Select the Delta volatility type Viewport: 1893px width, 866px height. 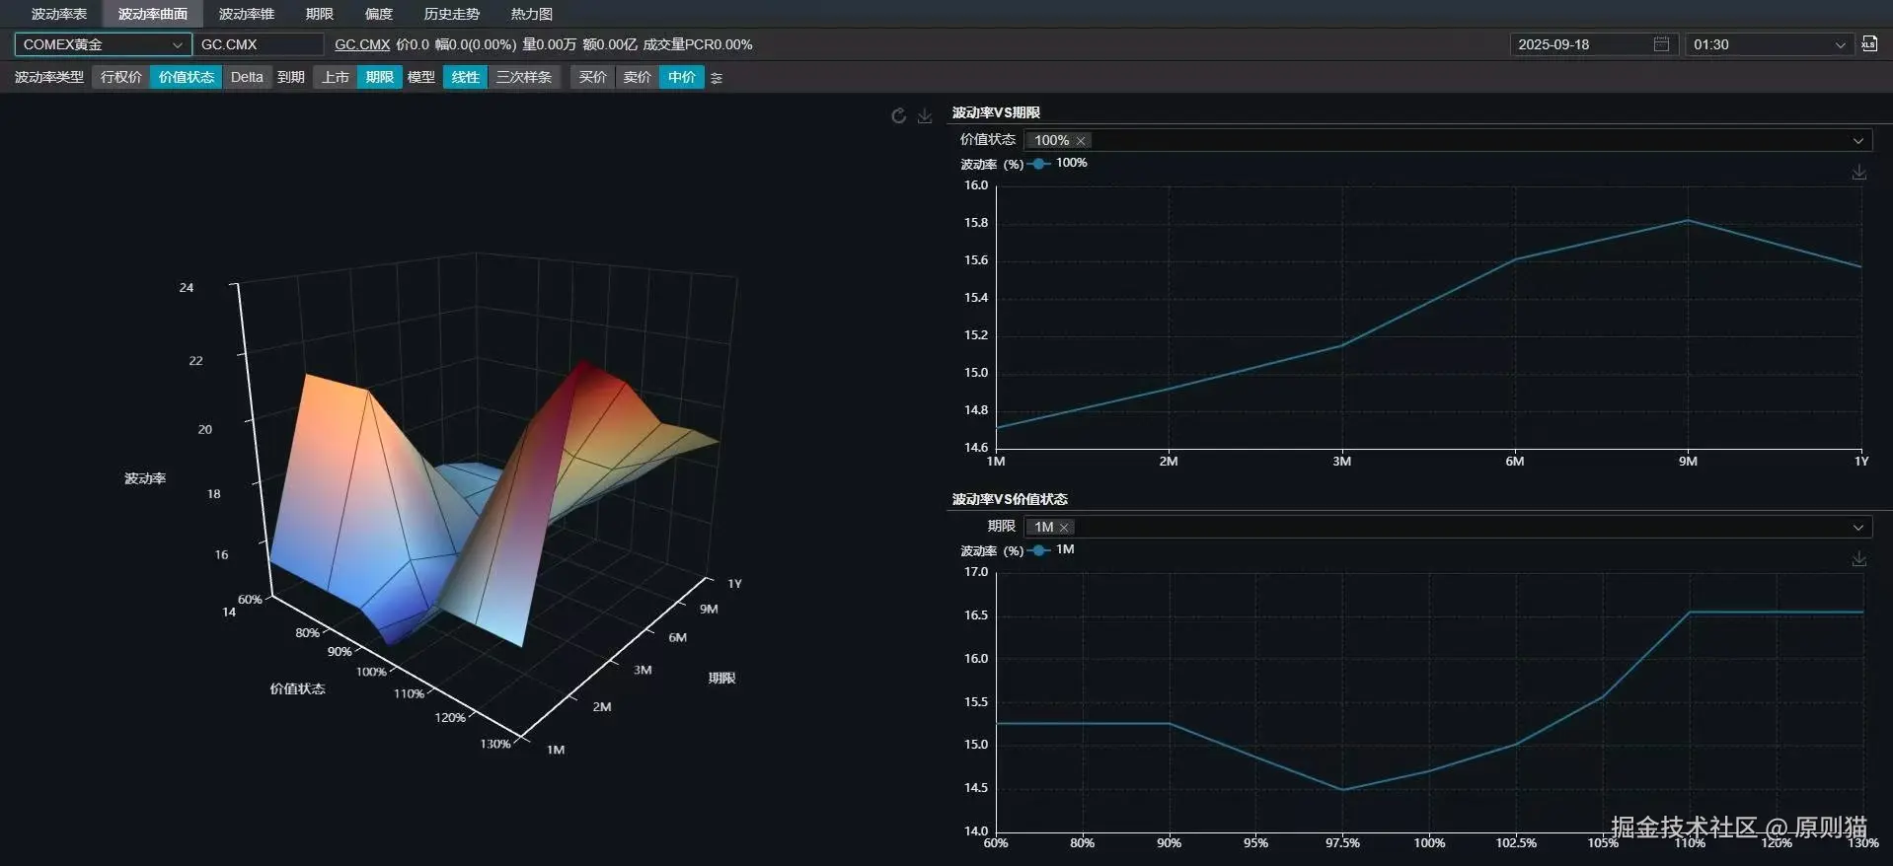point(247,77)
